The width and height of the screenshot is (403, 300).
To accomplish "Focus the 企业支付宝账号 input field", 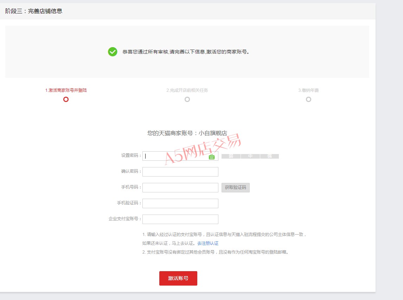I will click(180, 219).
